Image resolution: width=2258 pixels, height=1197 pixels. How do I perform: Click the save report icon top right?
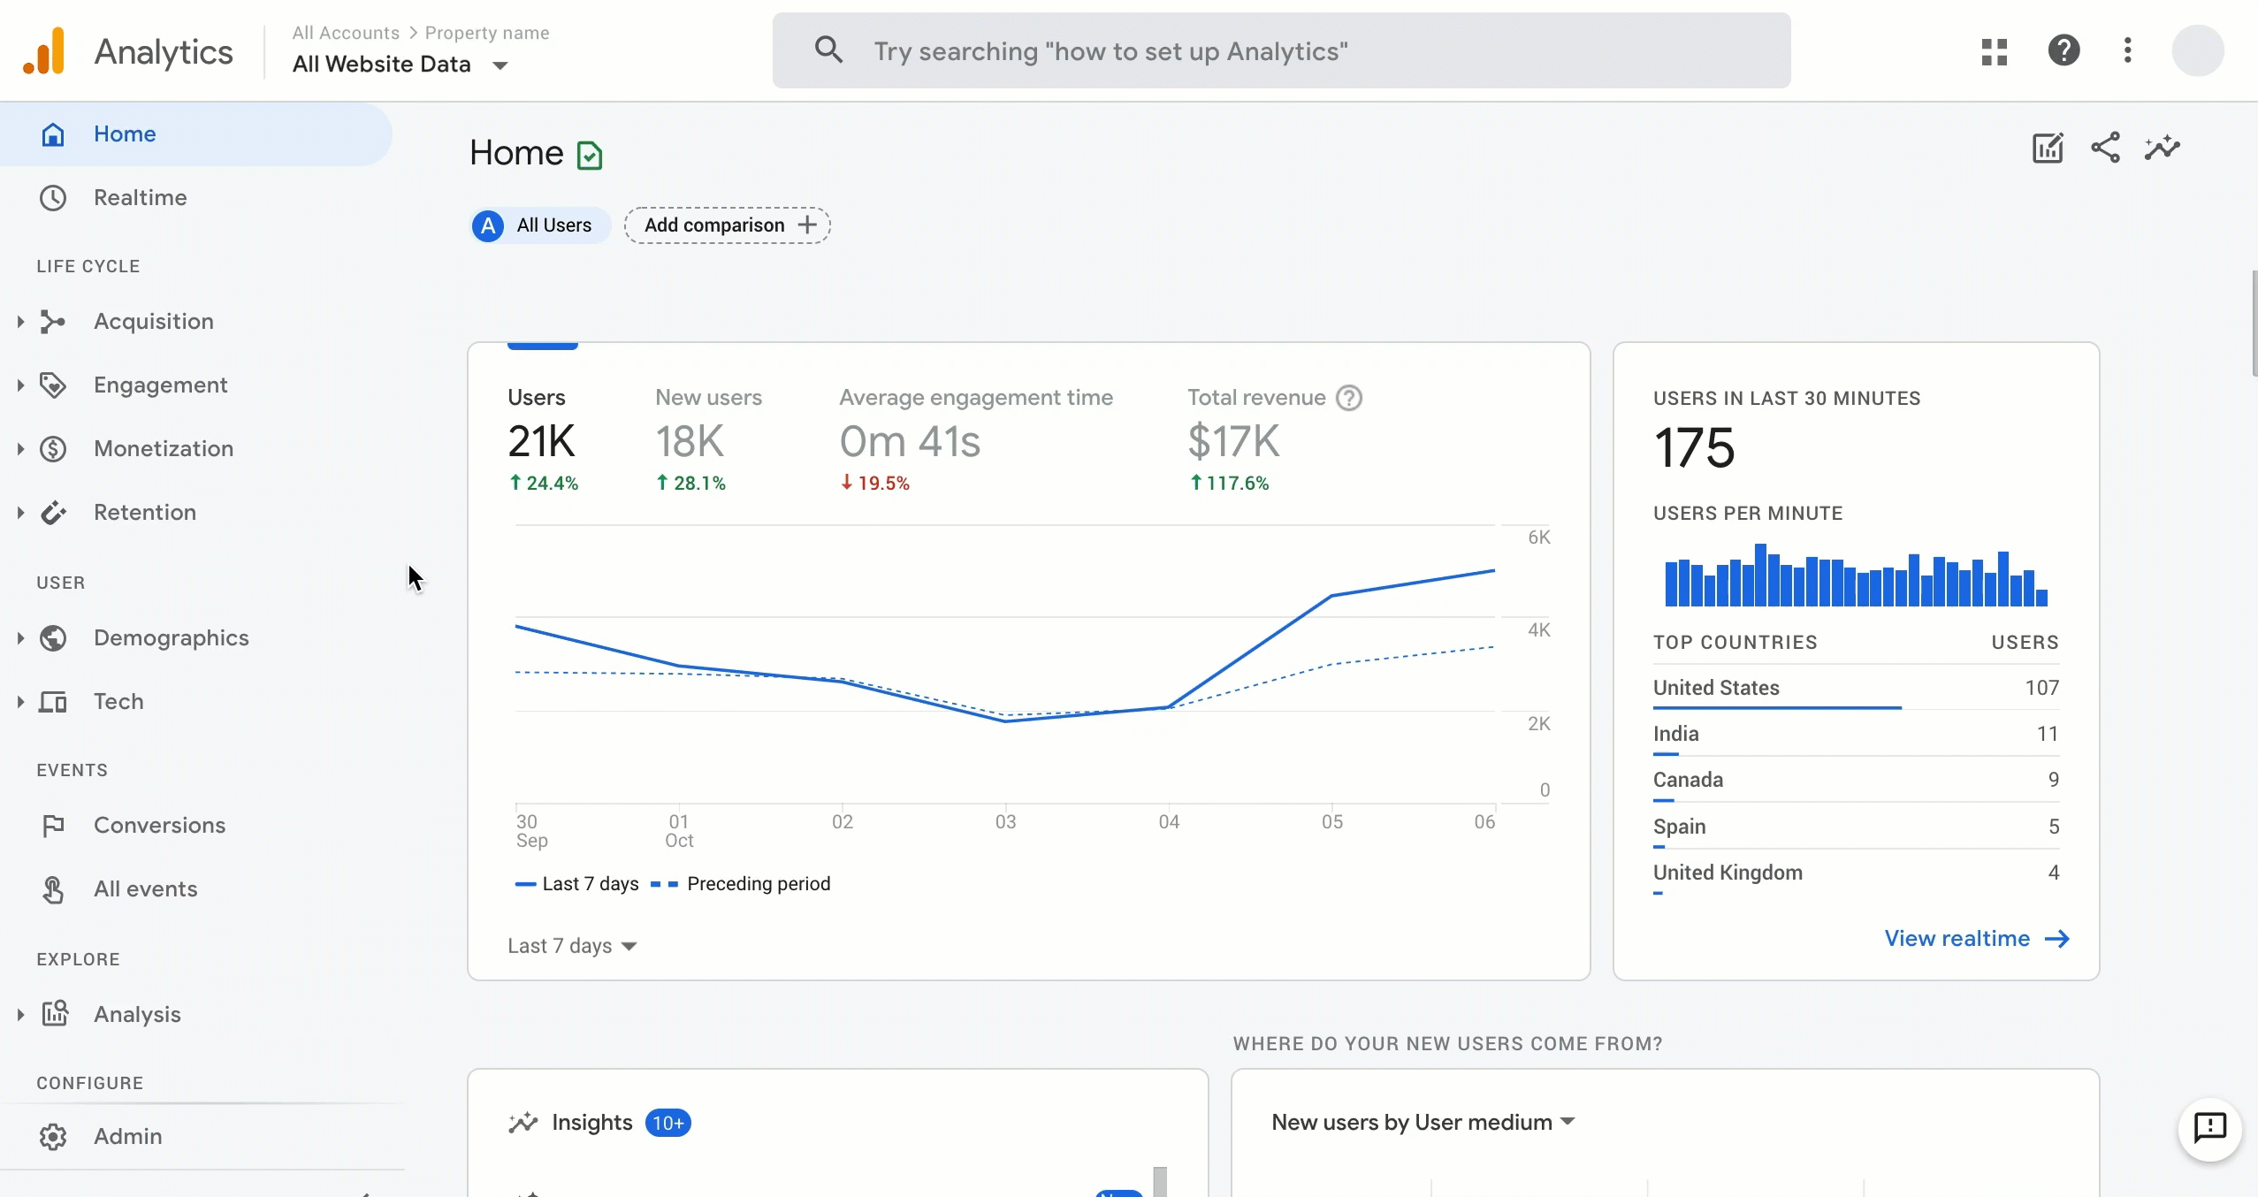click(x=2048, y=148)
